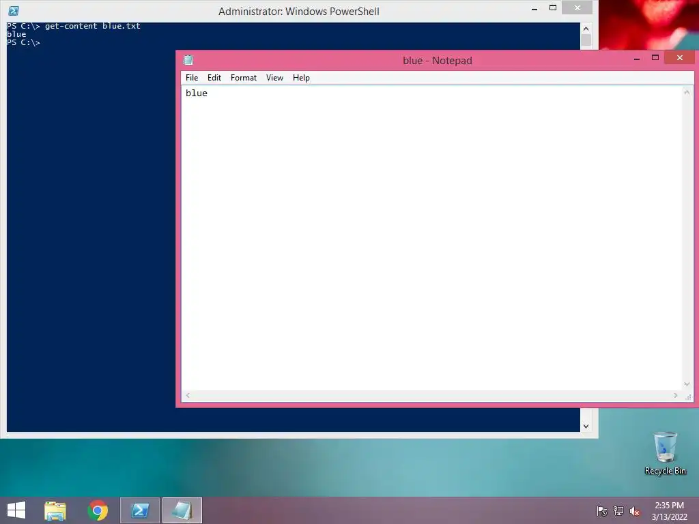
Task: Open File Explorer from the taskbar
Action: 55,510
